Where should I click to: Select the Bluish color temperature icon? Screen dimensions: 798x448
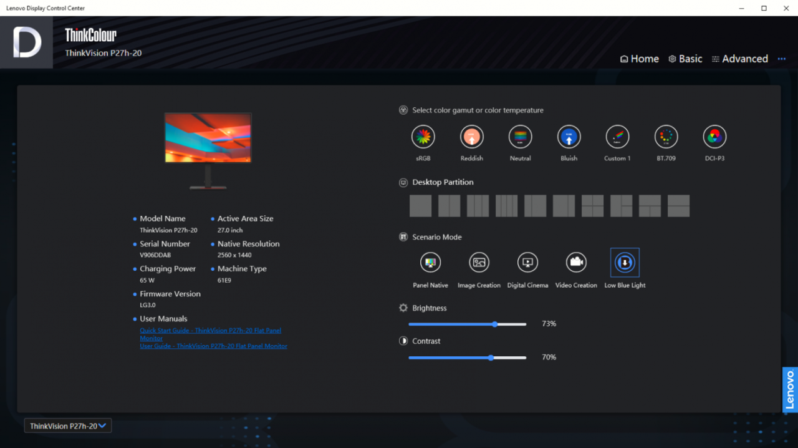point(569,137)
